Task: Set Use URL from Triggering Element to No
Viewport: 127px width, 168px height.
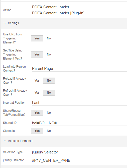Action: tap(49, 38)
